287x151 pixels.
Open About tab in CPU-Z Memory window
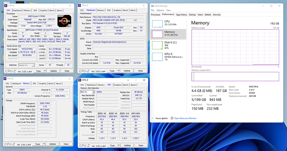(x=58, y=83)
